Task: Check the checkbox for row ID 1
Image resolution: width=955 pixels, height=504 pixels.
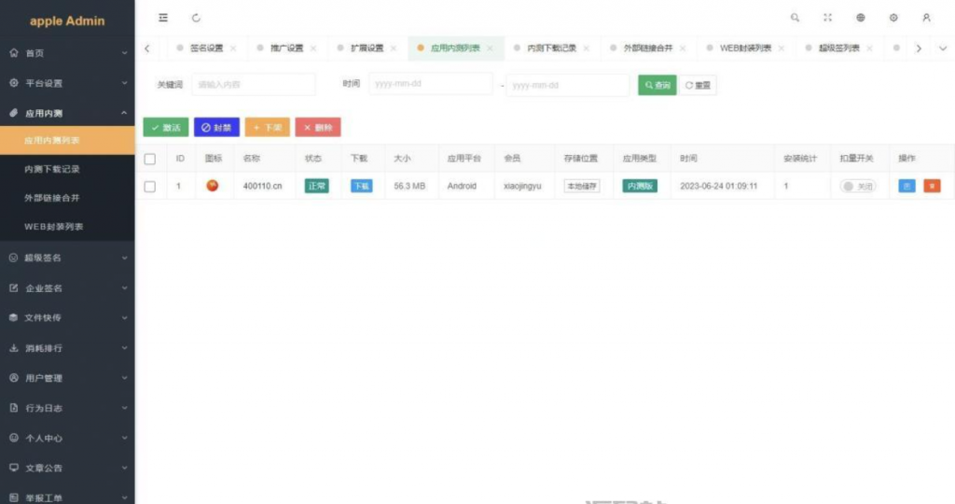Action: (x=150, y=187)
